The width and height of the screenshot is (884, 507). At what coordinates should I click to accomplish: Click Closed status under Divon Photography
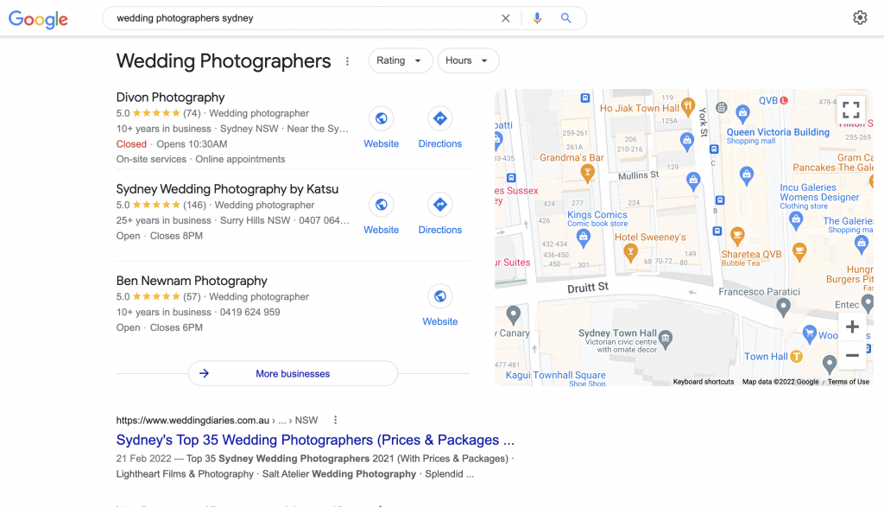131,144
